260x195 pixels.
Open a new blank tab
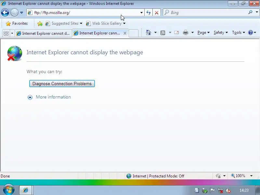134,33
